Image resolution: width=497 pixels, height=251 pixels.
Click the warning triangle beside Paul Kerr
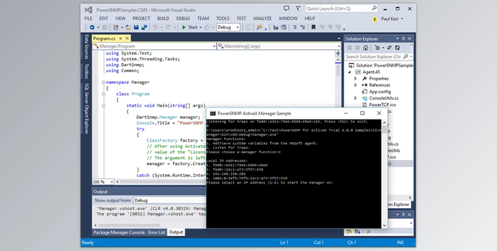coord(374,19)
